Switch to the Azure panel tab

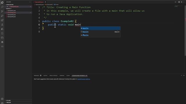[x=68, y=76]
